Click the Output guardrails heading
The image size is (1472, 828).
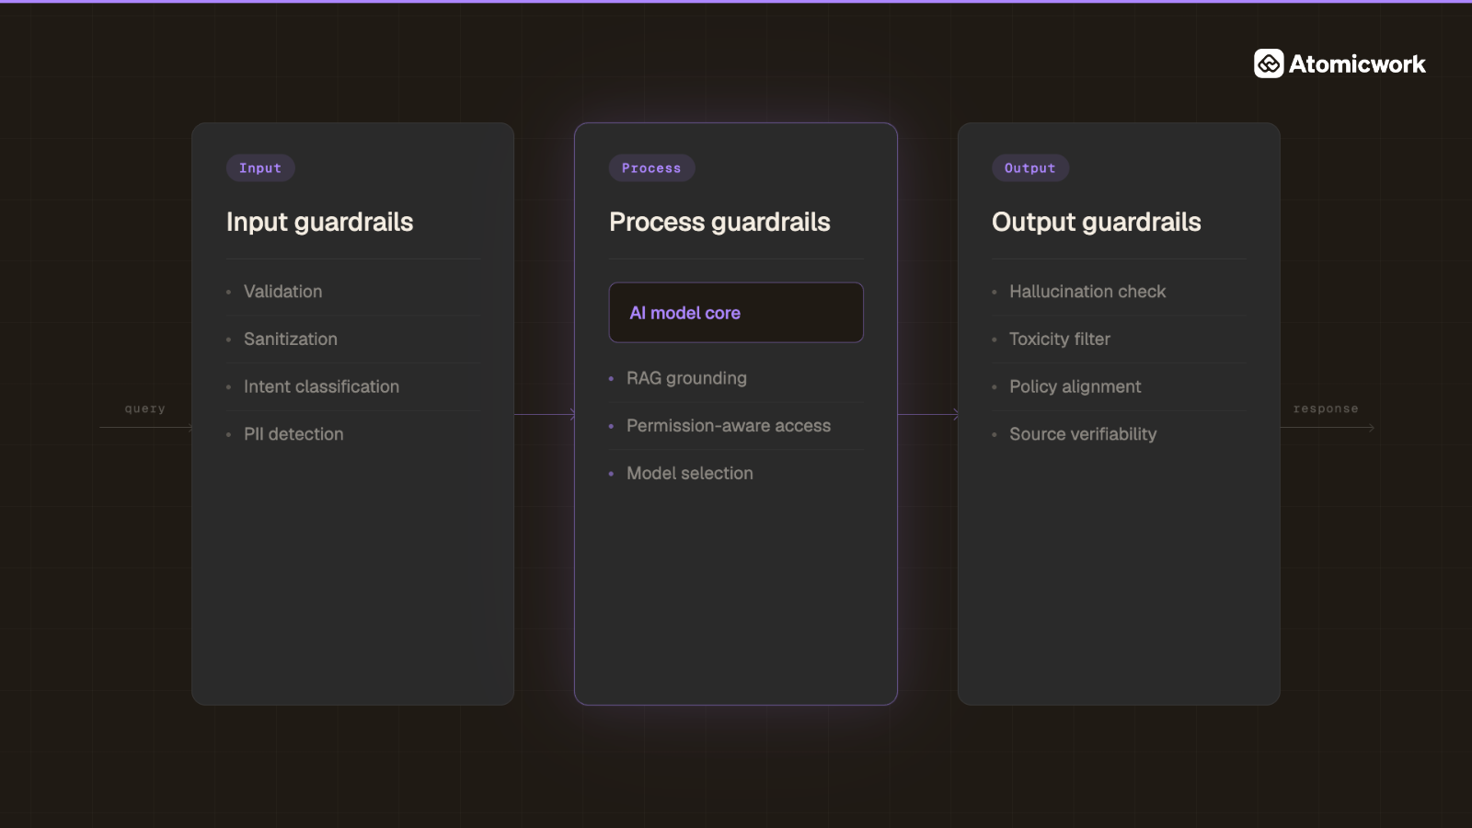click(1096, 222)
